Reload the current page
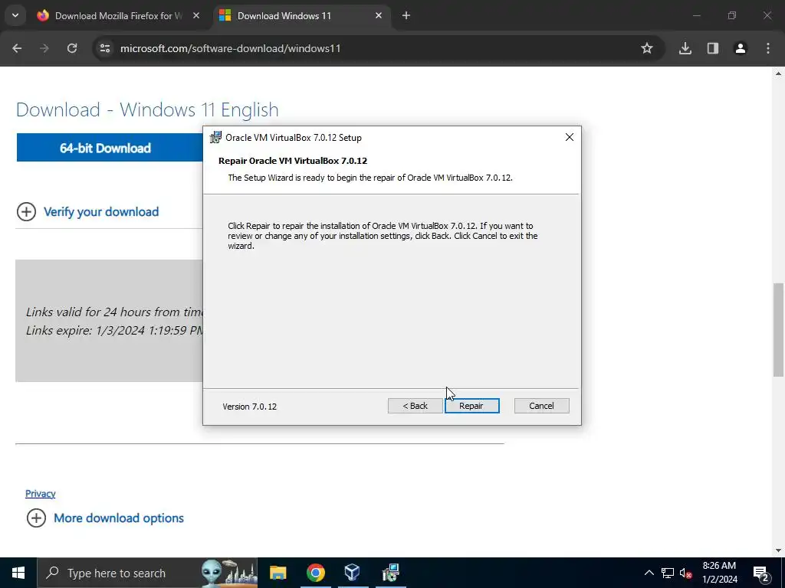Image resolution: width=785 pixels, height=588 pixels. (x=72, y=48)
